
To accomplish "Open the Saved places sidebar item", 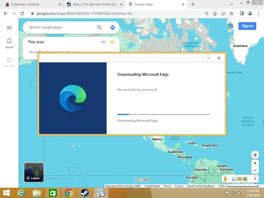I will pyautogui.click(x=9, y=43).
